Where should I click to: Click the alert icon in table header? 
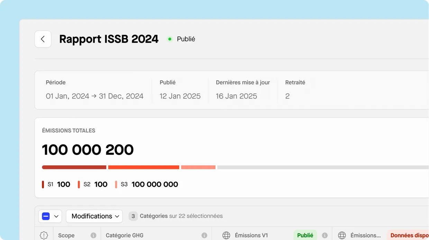(44, 235)
